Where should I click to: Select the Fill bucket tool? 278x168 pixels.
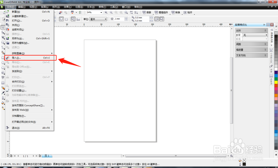click(3, 103)
